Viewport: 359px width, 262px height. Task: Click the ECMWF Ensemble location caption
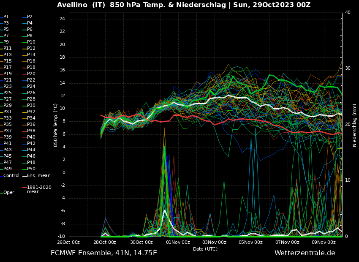104,253
